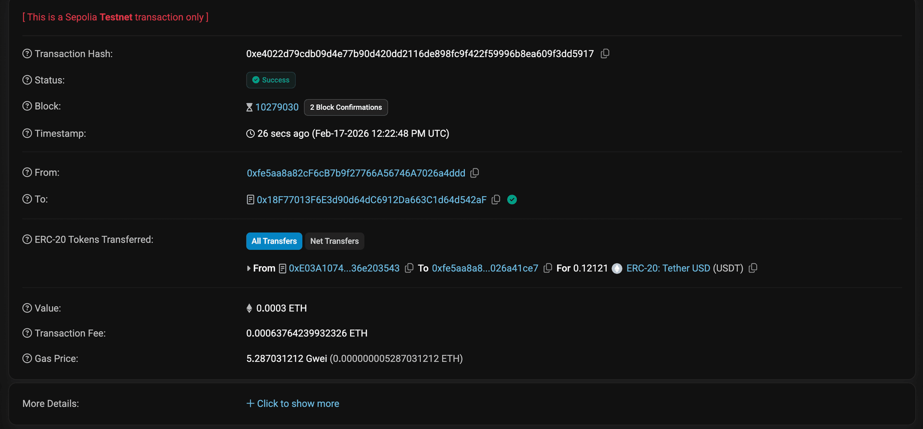This screenshot has width=923, height=429.
Task: Open block 10279030
Action: tap(277, 107)
